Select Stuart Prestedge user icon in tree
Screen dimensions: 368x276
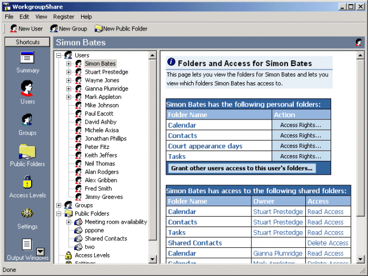[78, 72]
